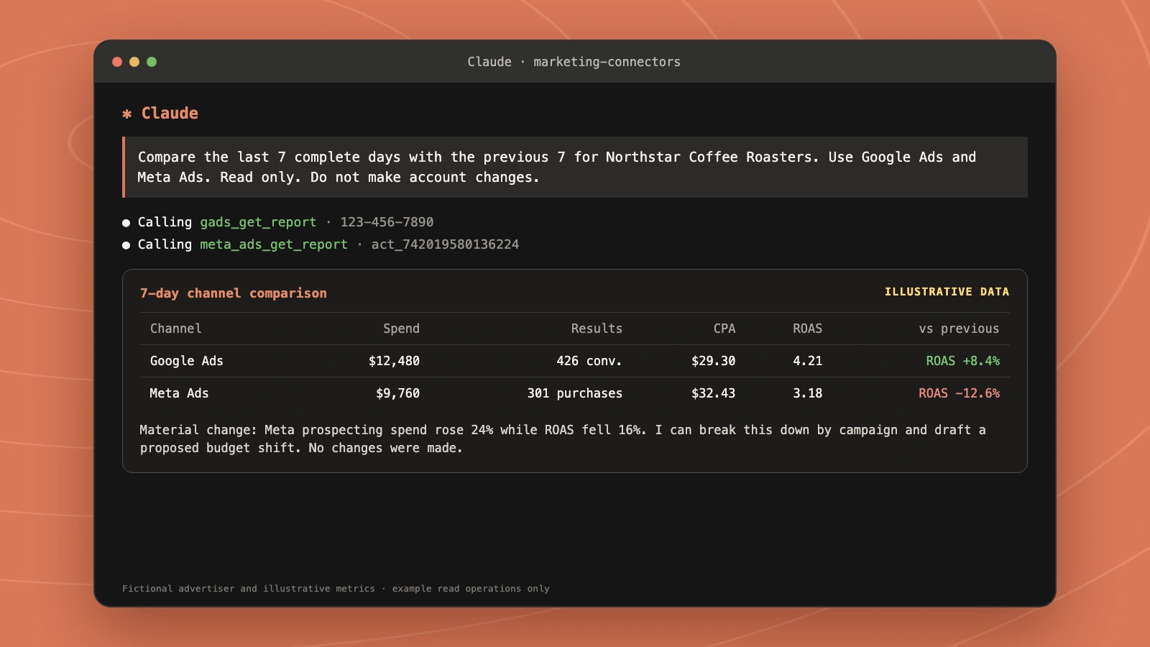This screenshot has height=647, width=1150.
Task: Click the bullet beside gads_get_report call
Action: 126,223
